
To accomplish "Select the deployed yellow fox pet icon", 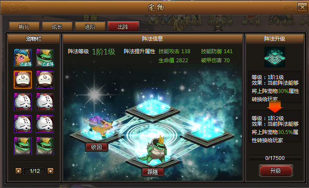I will coord(23,58).
